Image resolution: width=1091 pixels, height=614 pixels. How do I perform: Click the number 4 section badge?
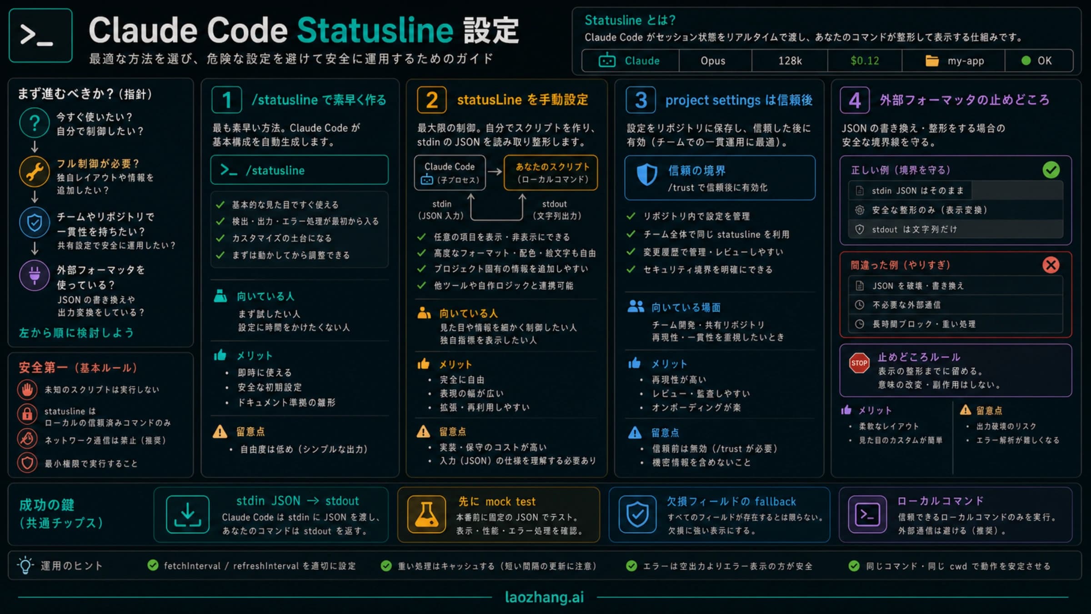855,100
